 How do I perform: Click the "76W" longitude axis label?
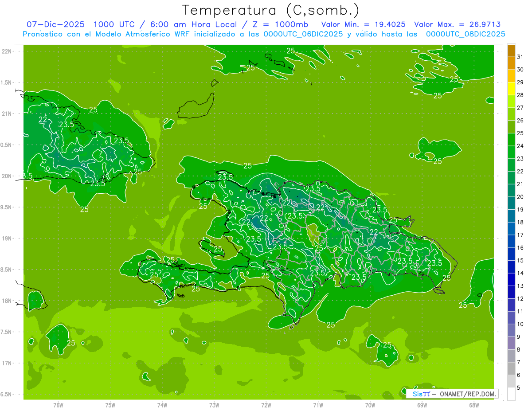pyautogui.click(x=58, y=405)
